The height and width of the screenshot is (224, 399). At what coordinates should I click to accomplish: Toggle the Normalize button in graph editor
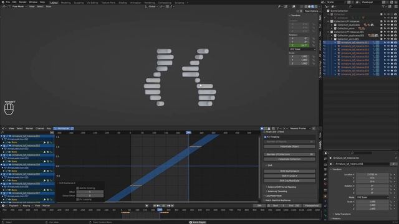point(64,129)
